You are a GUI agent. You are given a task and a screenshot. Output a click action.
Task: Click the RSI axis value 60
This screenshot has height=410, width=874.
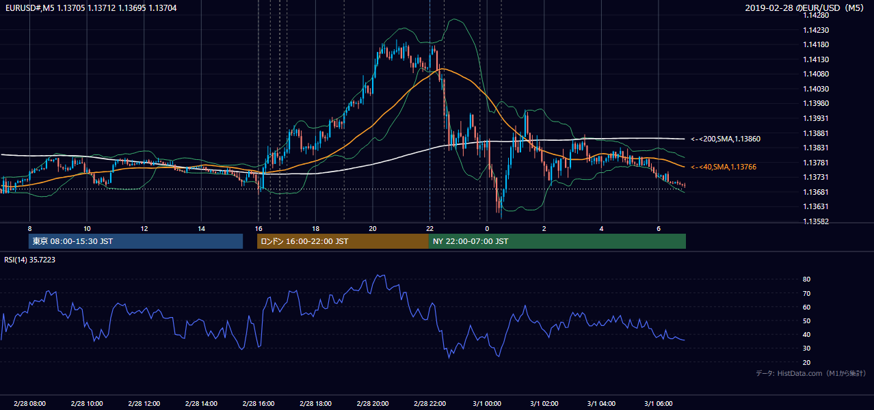pyautogui.click(x=806, y=307)
